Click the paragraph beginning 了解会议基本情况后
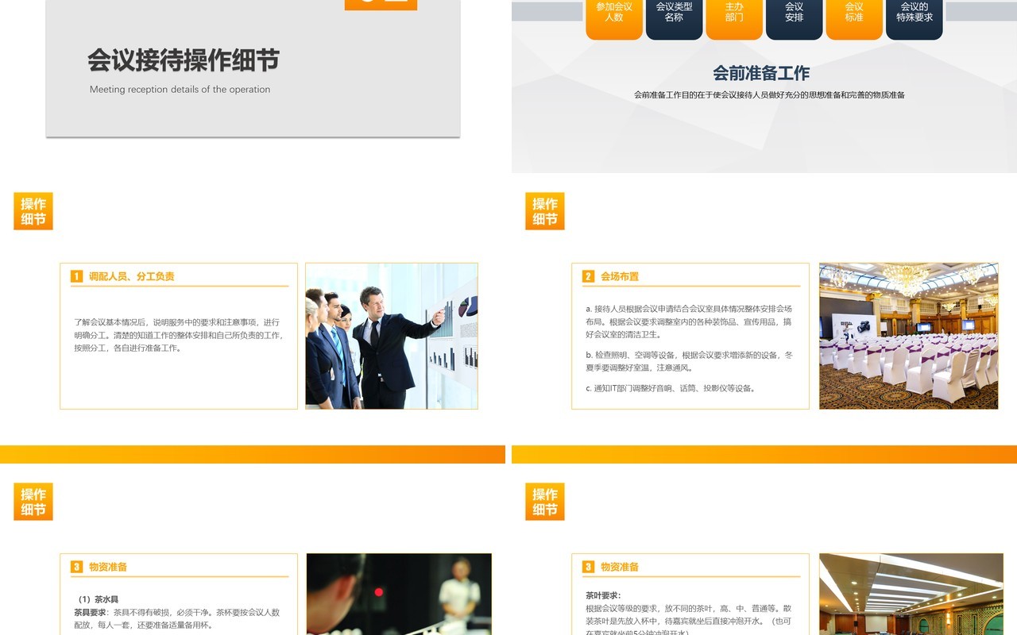The height and width of the screenshot is (635, 1017). pos(178,335)
